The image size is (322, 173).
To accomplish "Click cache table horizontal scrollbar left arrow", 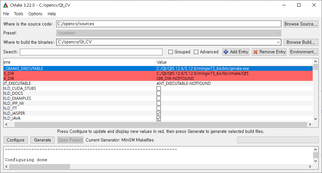I will point(6,125).
